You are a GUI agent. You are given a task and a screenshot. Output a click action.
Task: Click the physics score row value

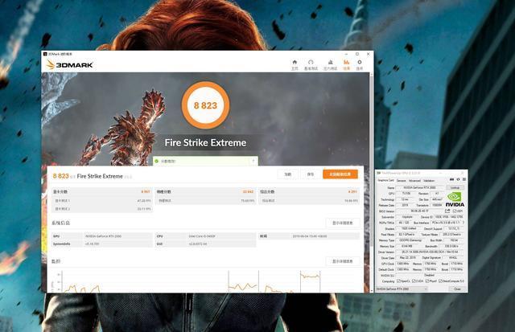[x=248, y=191]
